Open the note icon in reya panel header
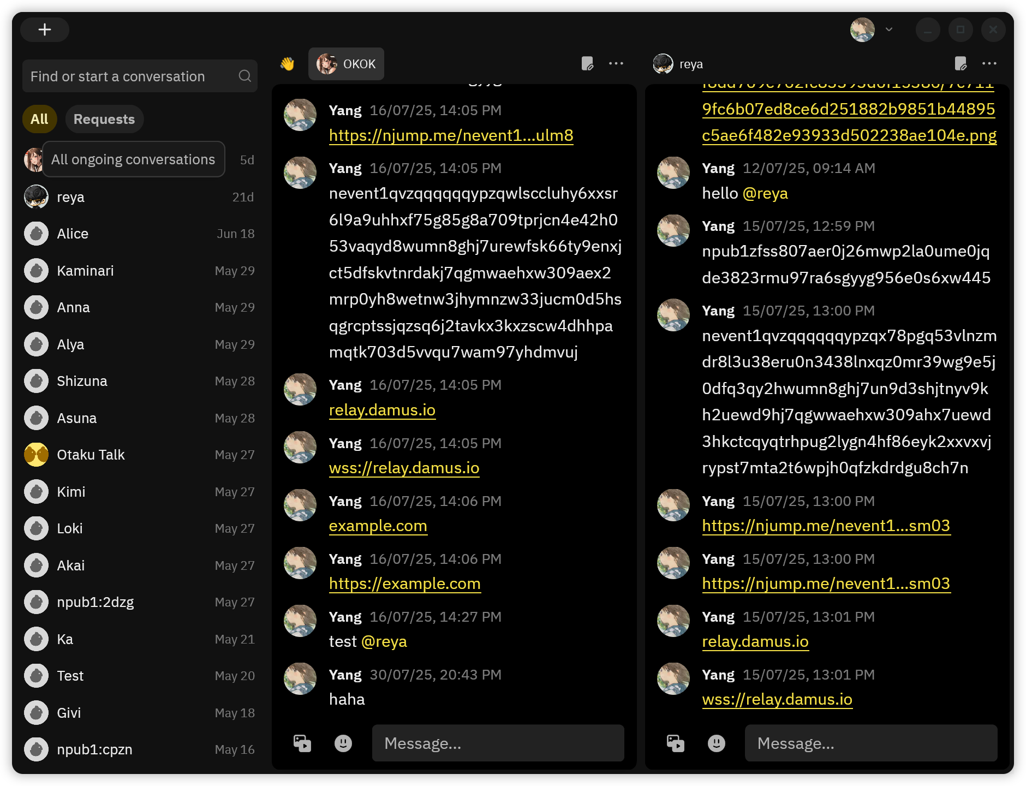This screenshot has width=1026, height=786. click(961, 64)
